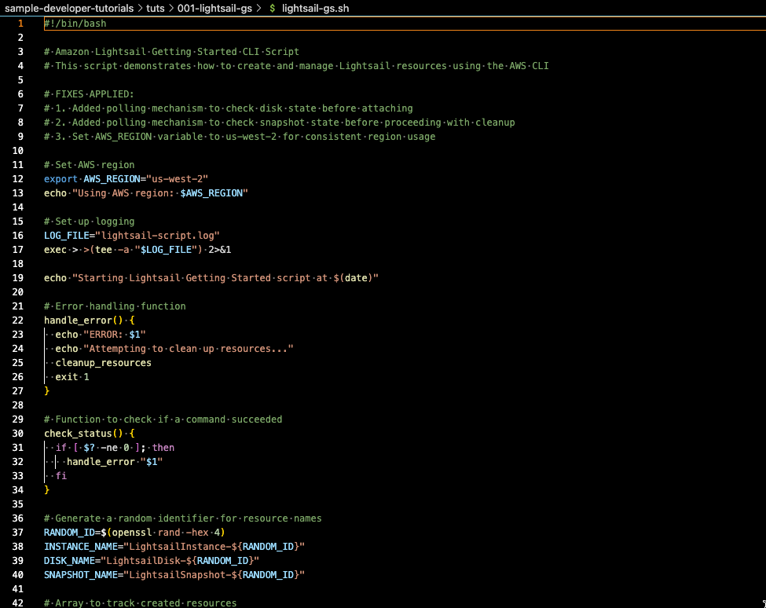Click line number 1 in the gutter
This screenshot has width=766, height=608.
20,24
